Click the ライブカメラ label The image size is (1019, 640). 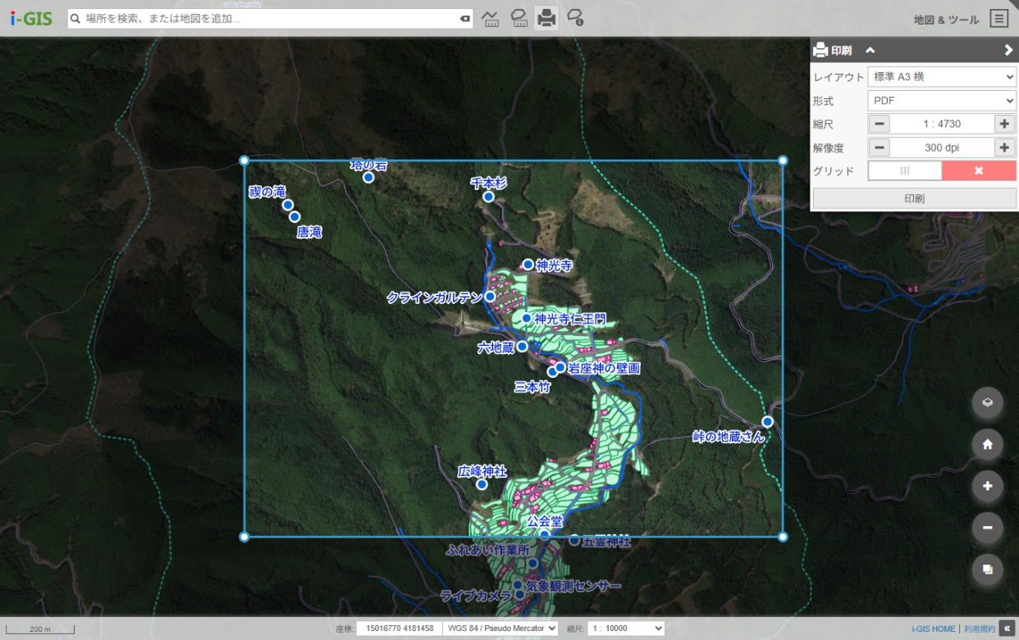(476, 596)
